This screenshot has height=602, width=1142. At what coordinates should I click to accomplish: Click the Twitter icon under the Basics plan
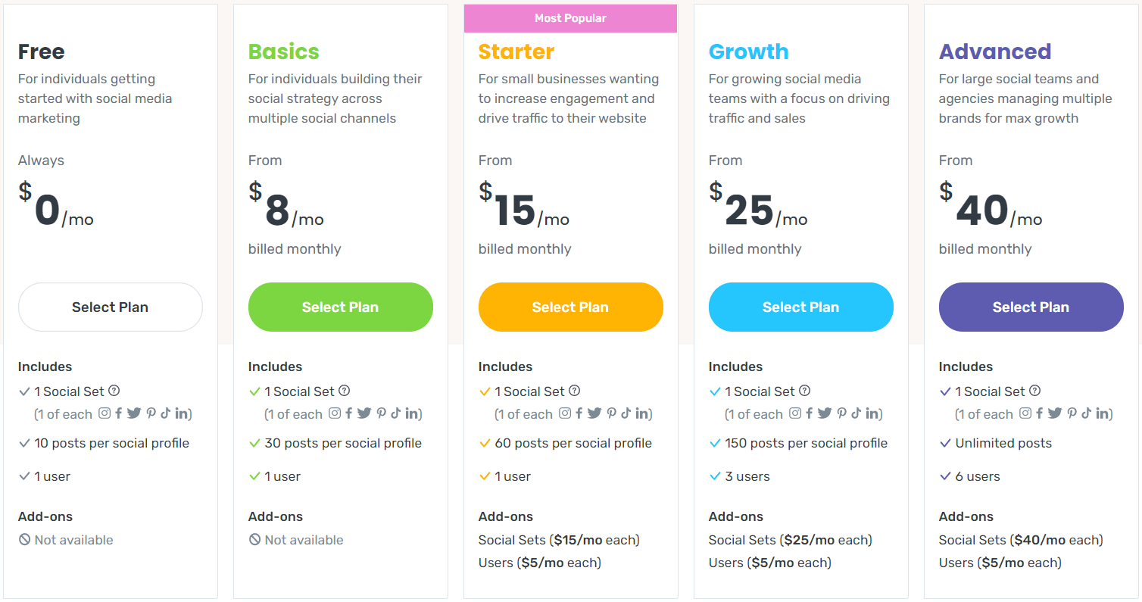[364, 413]
